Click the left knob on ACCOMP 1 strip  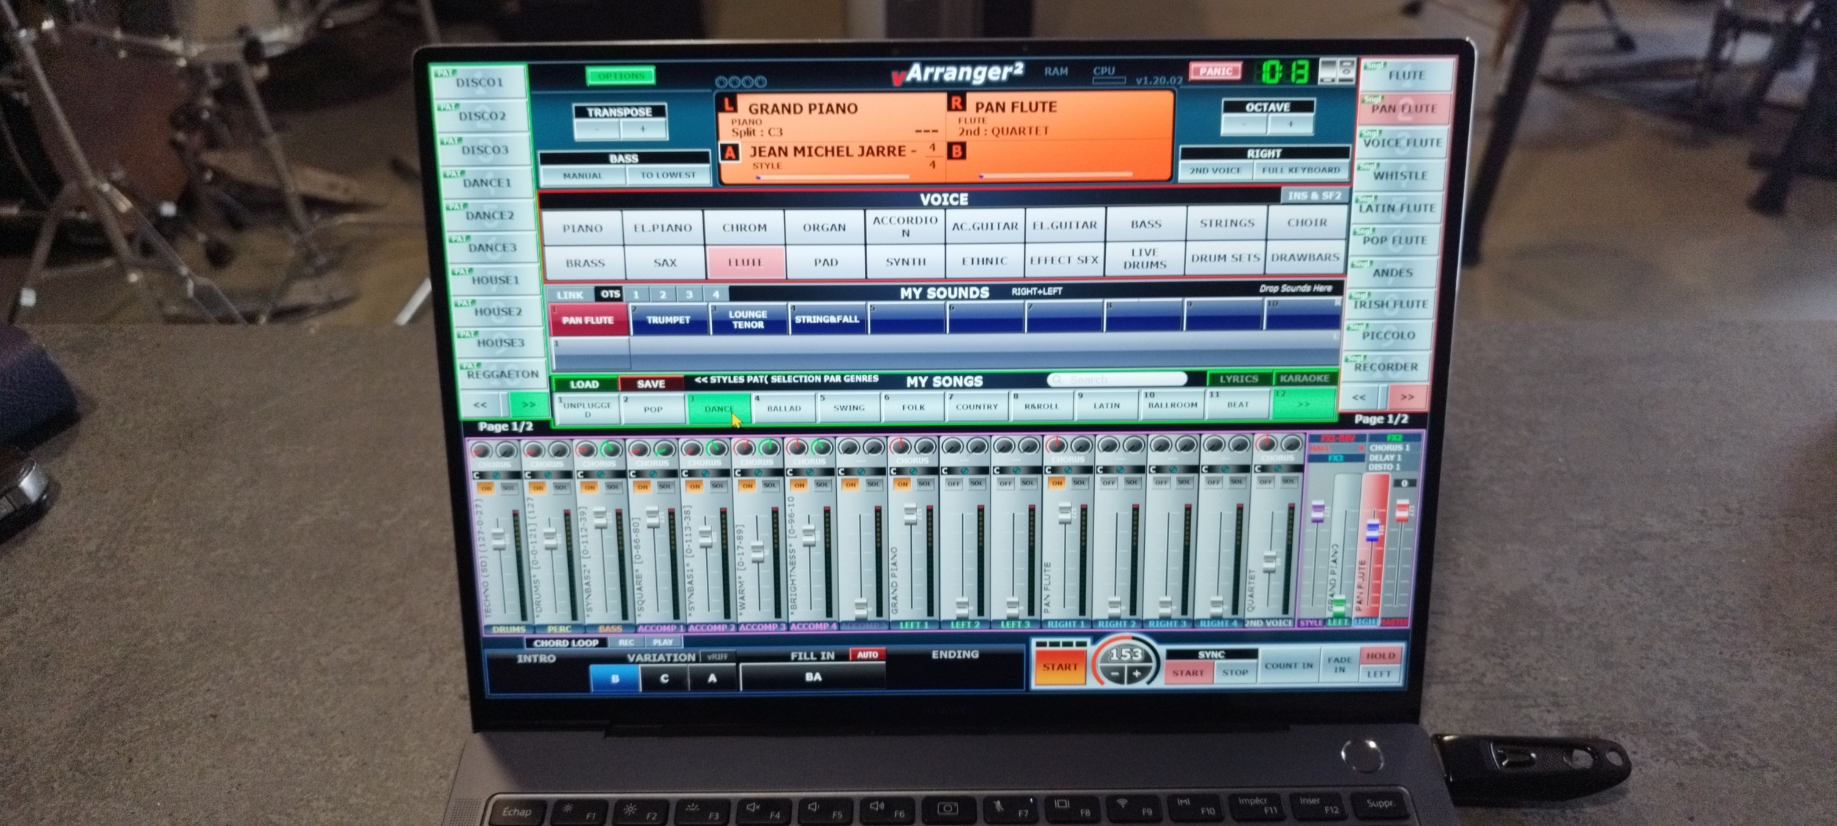639,449
